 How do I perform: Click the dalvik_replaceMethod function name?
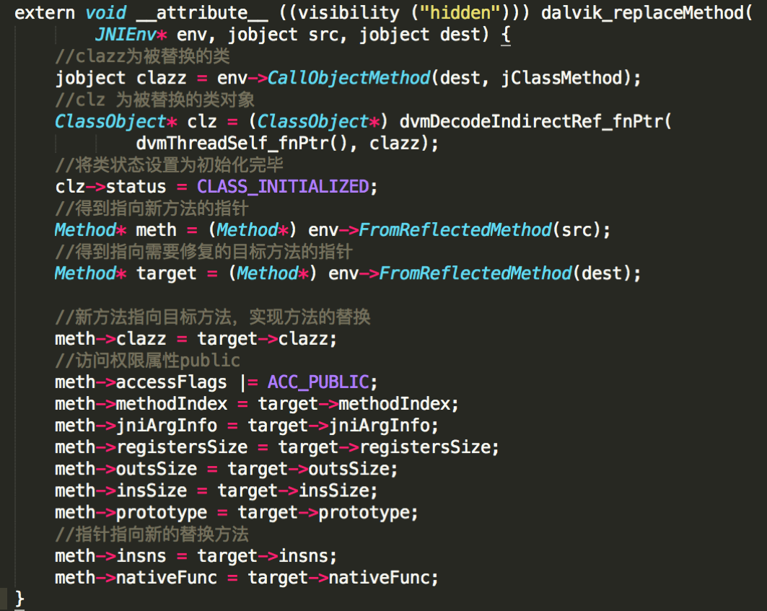click(x=642, y=13)
